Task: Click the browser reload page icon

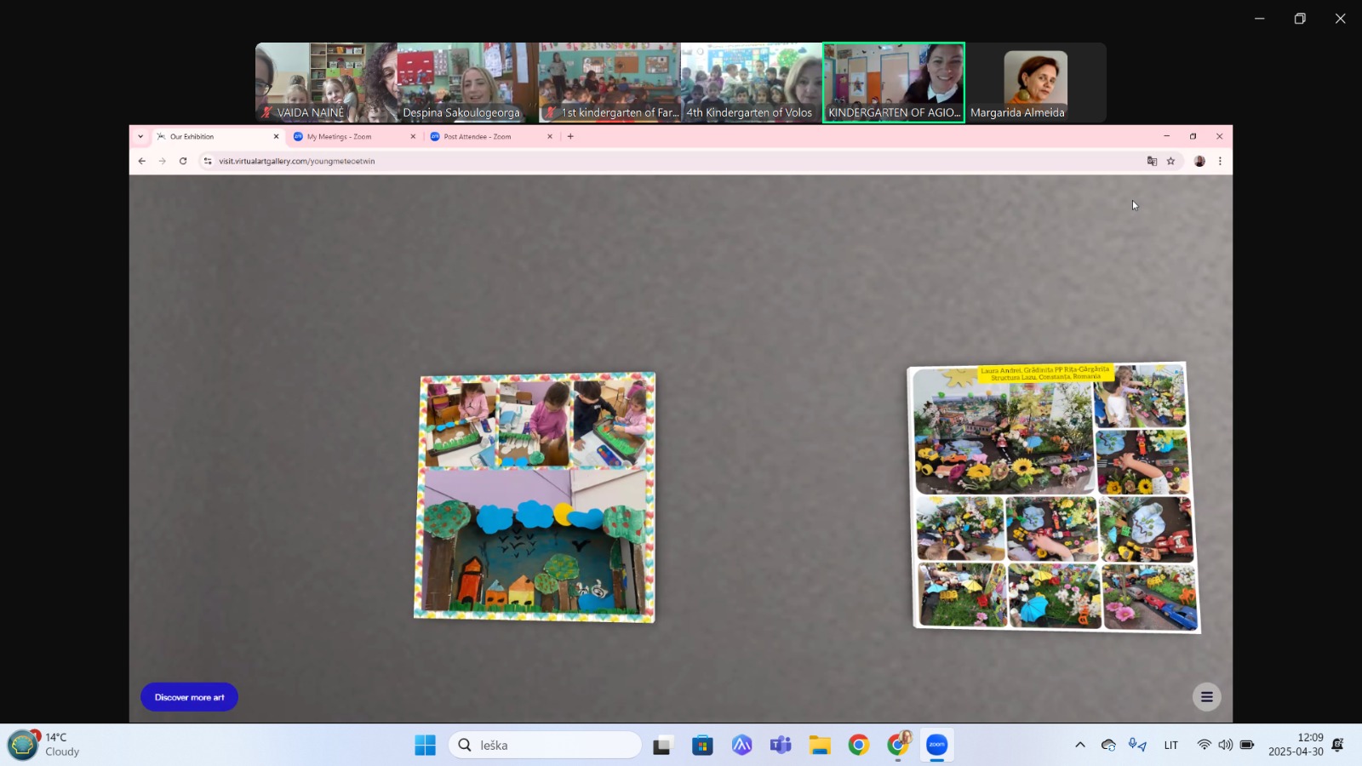Action: (x=183, y=161)
